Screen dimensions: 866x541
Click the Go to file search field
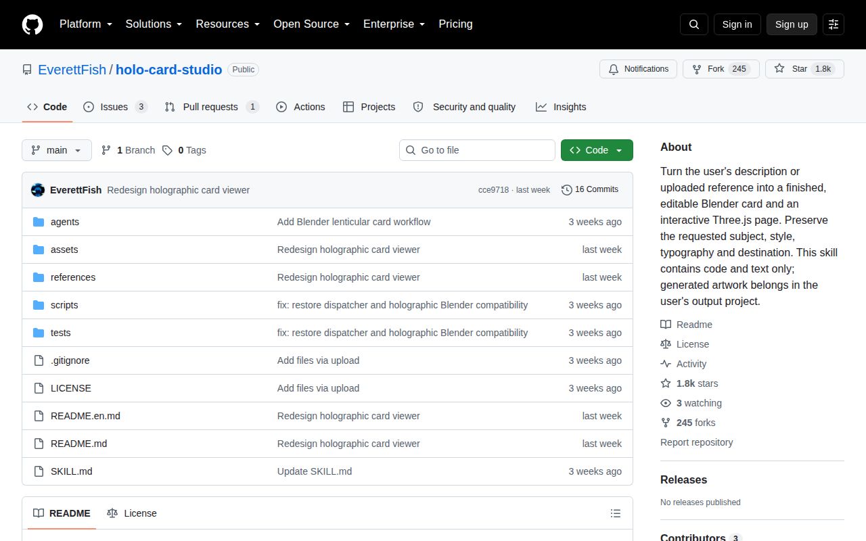[477, 150]
